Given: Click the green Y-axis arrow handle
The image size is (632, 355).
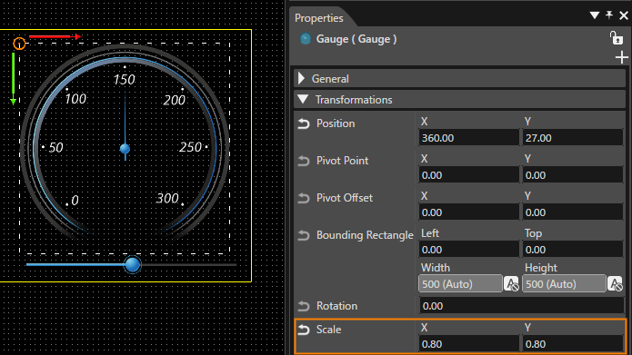Looking at the screenshot, I should tap(14, 79).
